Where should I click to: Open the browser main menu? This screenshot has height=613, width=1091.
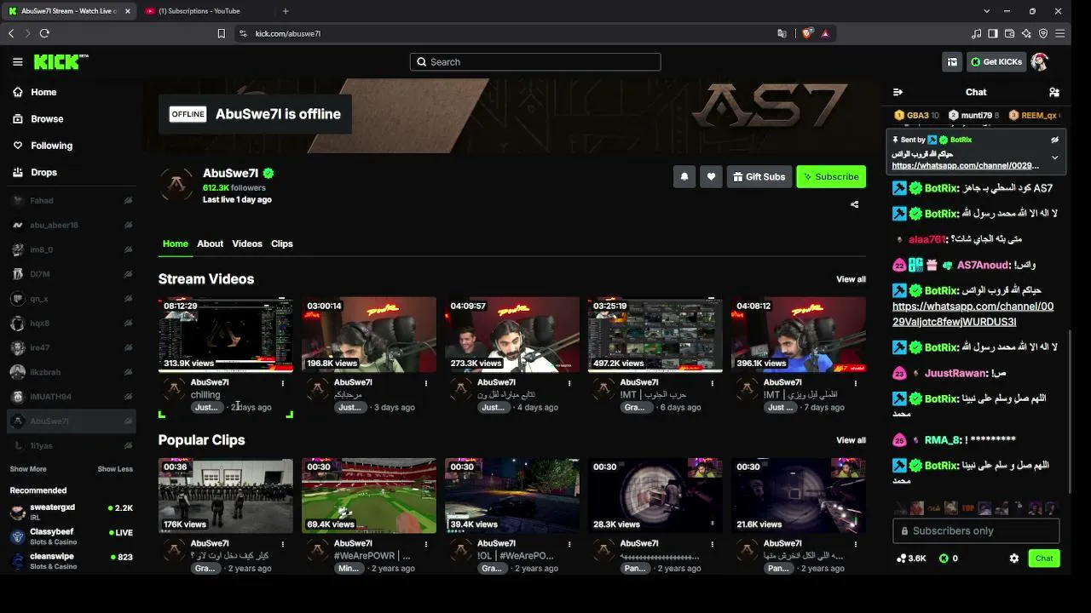[1060, 33]
